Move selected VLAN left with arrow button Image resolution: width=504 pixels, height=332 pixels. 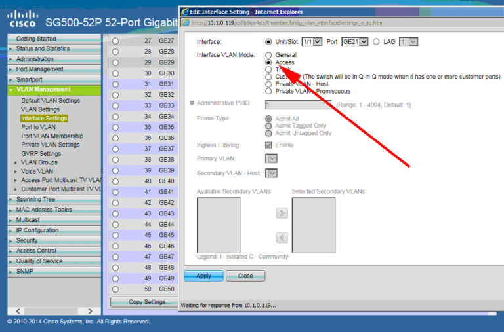point(282,238)
